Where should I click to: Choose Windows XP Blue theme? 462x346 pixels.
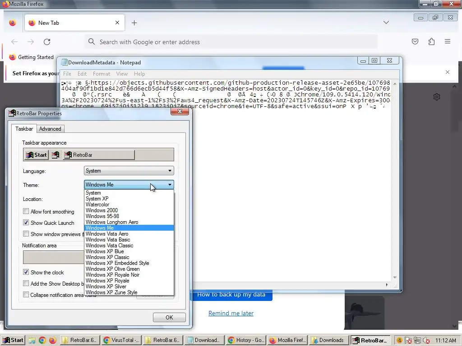click(x=129, y=251)
